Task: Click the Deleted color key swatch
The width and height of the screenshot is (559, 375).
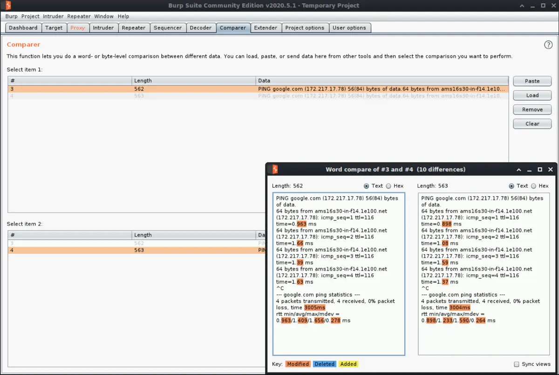Action: [325, 364]
